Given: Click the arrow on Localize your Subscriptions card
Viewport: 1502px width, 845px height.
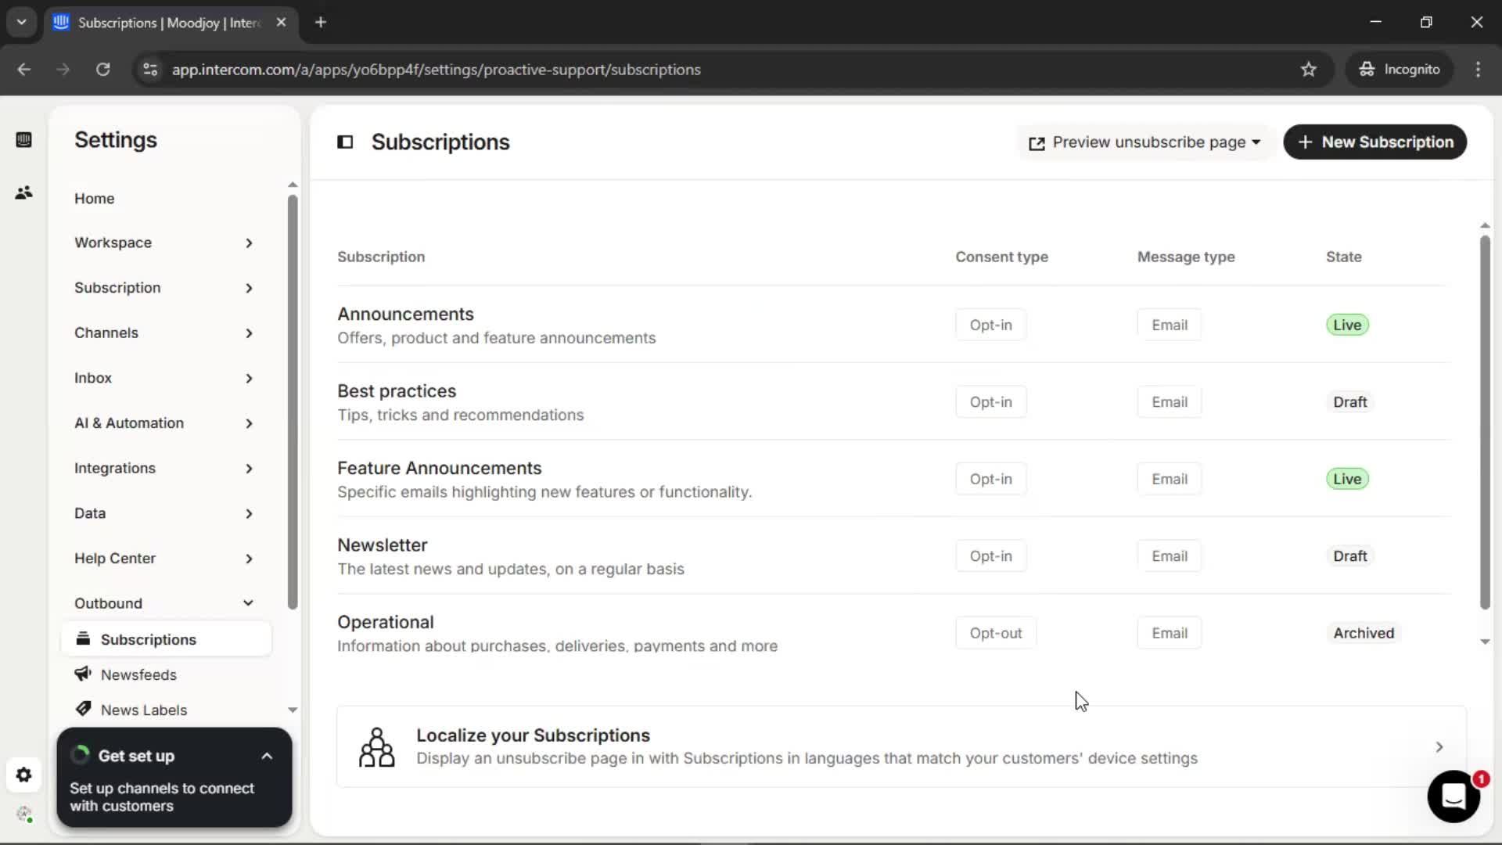Looking at the screenshot, I should [1439, 747].
